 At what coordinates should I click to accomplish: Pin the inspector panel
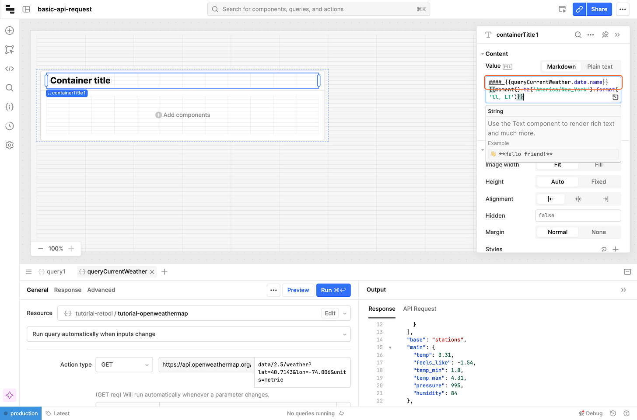pyautogui.click(x=605, y=35)
